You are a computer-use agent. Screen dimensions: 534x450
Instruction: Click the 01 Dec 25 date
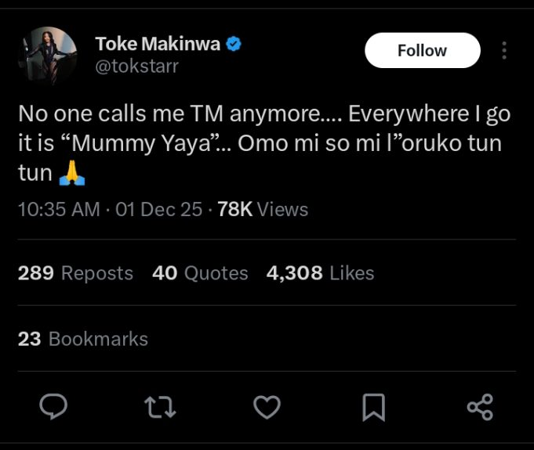[158, 210]
